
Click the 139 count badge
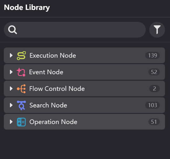[152, 55]
